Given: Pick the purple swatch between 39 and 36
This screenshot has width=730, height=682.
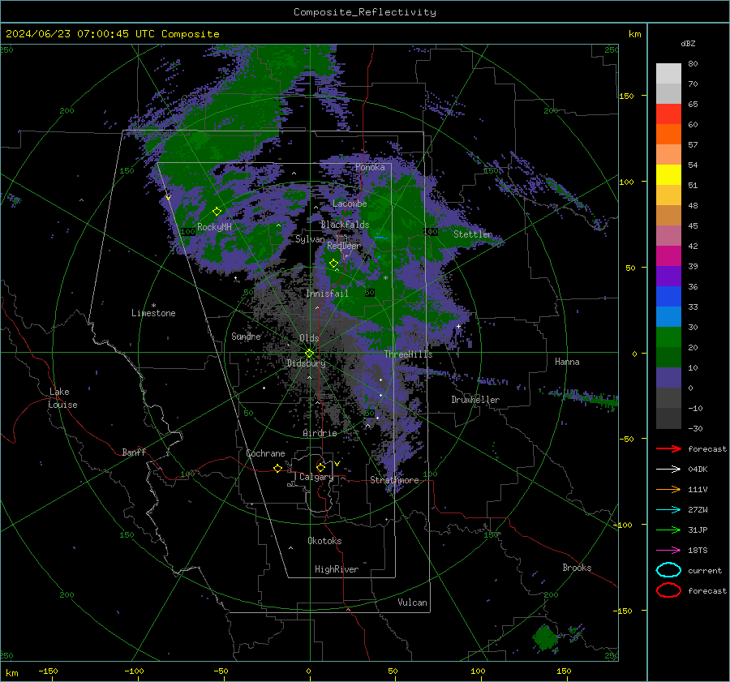Looking at the screenshot, I should 668,276.
